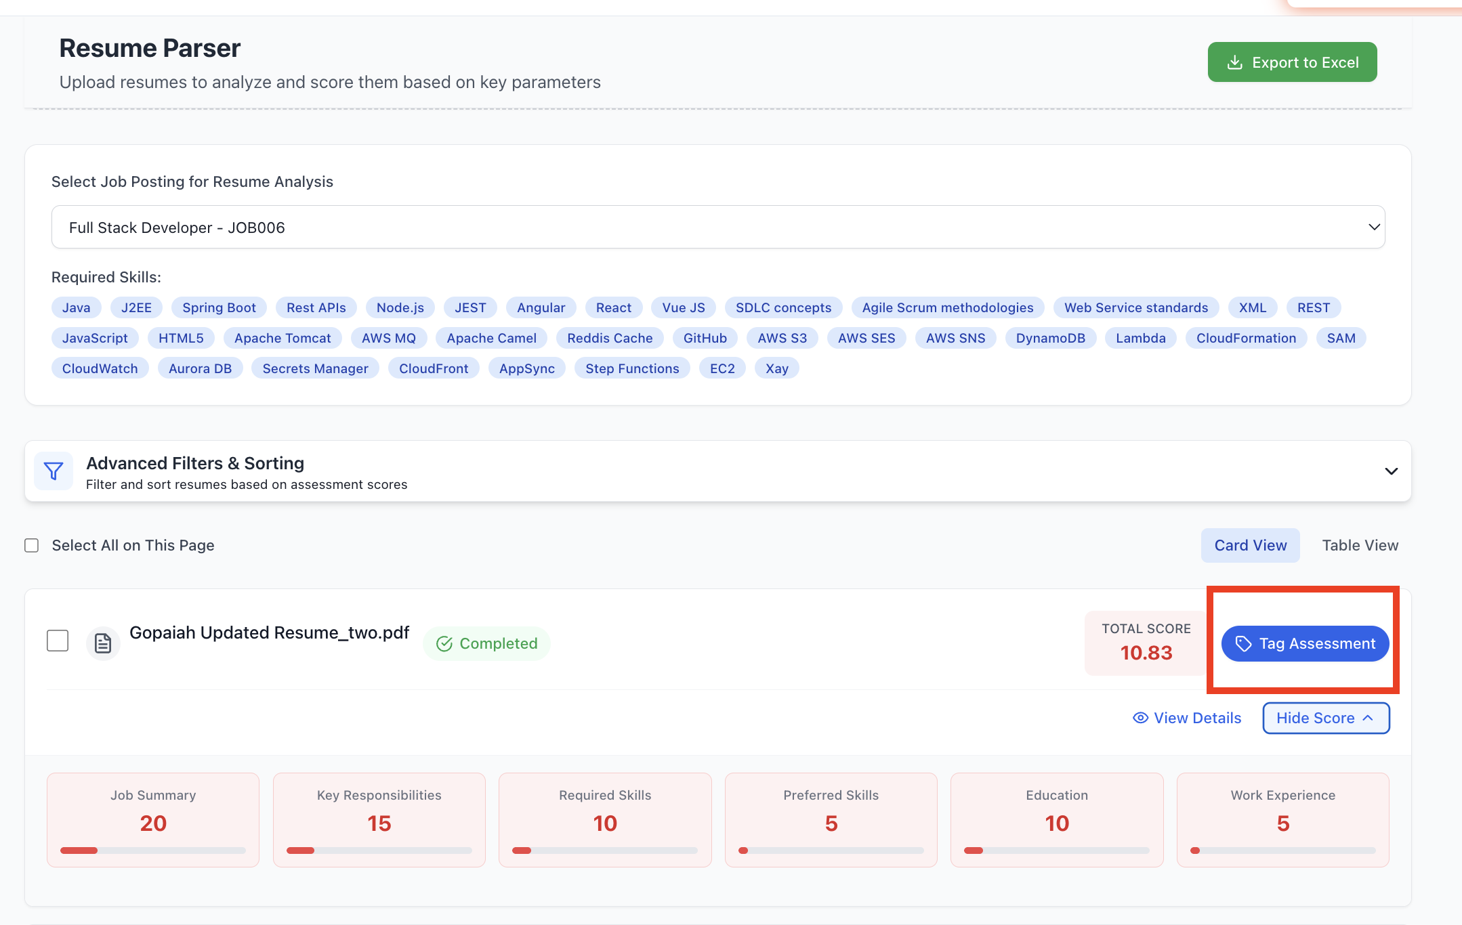
Task: Expand Advanced Filters & Sorting chevron
Action: pyautogui.click(x=1391, y=471)
